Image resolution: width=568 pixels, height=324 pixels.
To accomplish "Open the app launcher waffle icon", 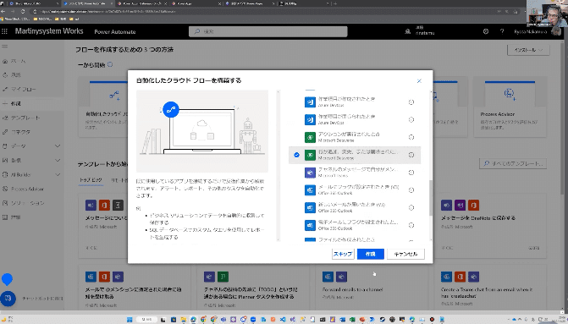I will coord(5,31).
